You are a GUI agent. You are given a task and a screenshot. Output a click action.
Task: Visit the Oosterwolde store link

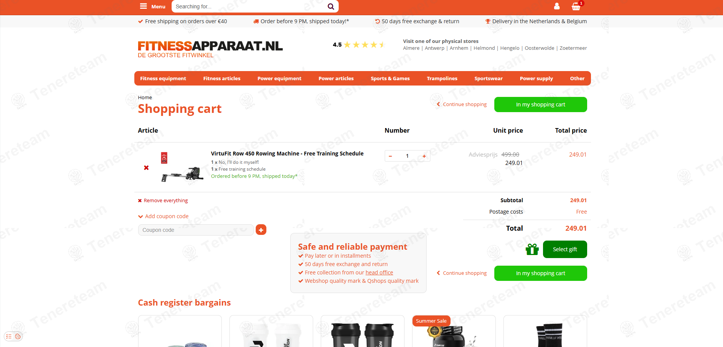pyautogui.click(x=540, y=48)
